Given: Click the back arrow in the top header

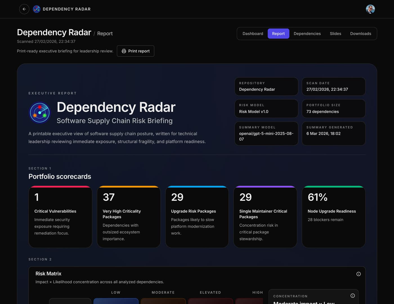Looking at the screenshot, I should (x=24, y=9).
